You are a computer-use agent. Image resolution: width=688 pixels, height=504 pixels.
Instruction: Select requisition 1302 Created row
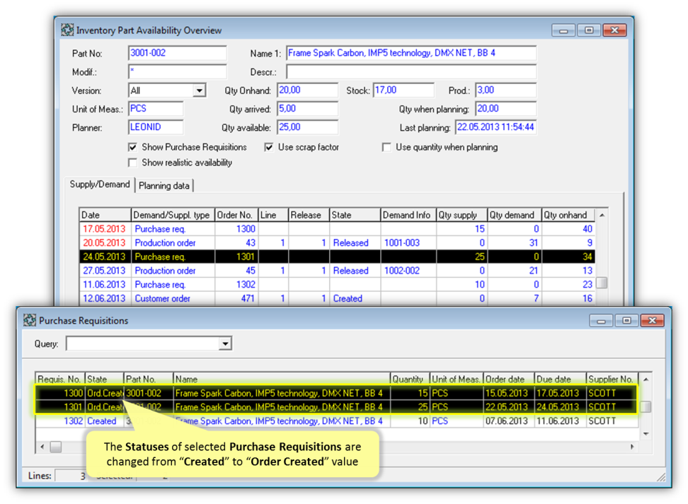tap(336, 421)
